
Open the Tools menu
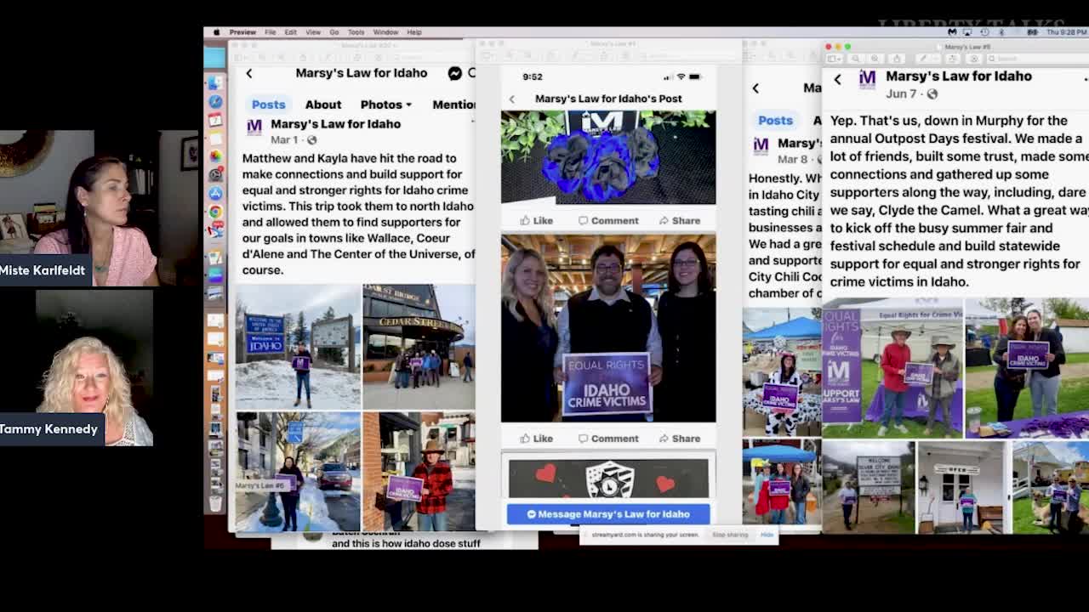point(356,32)
